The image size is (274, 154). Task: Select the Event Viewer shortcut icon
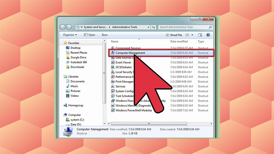[x=113, y=62]
